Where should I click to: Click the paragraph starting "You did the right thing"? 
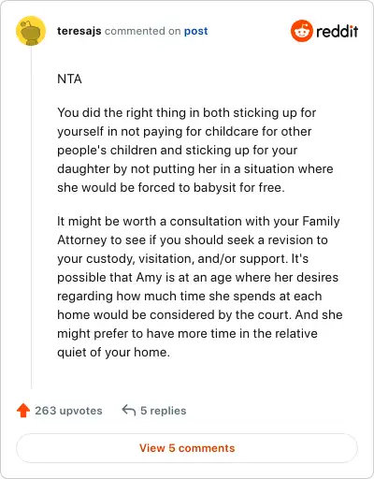click(x=195, y=150)
